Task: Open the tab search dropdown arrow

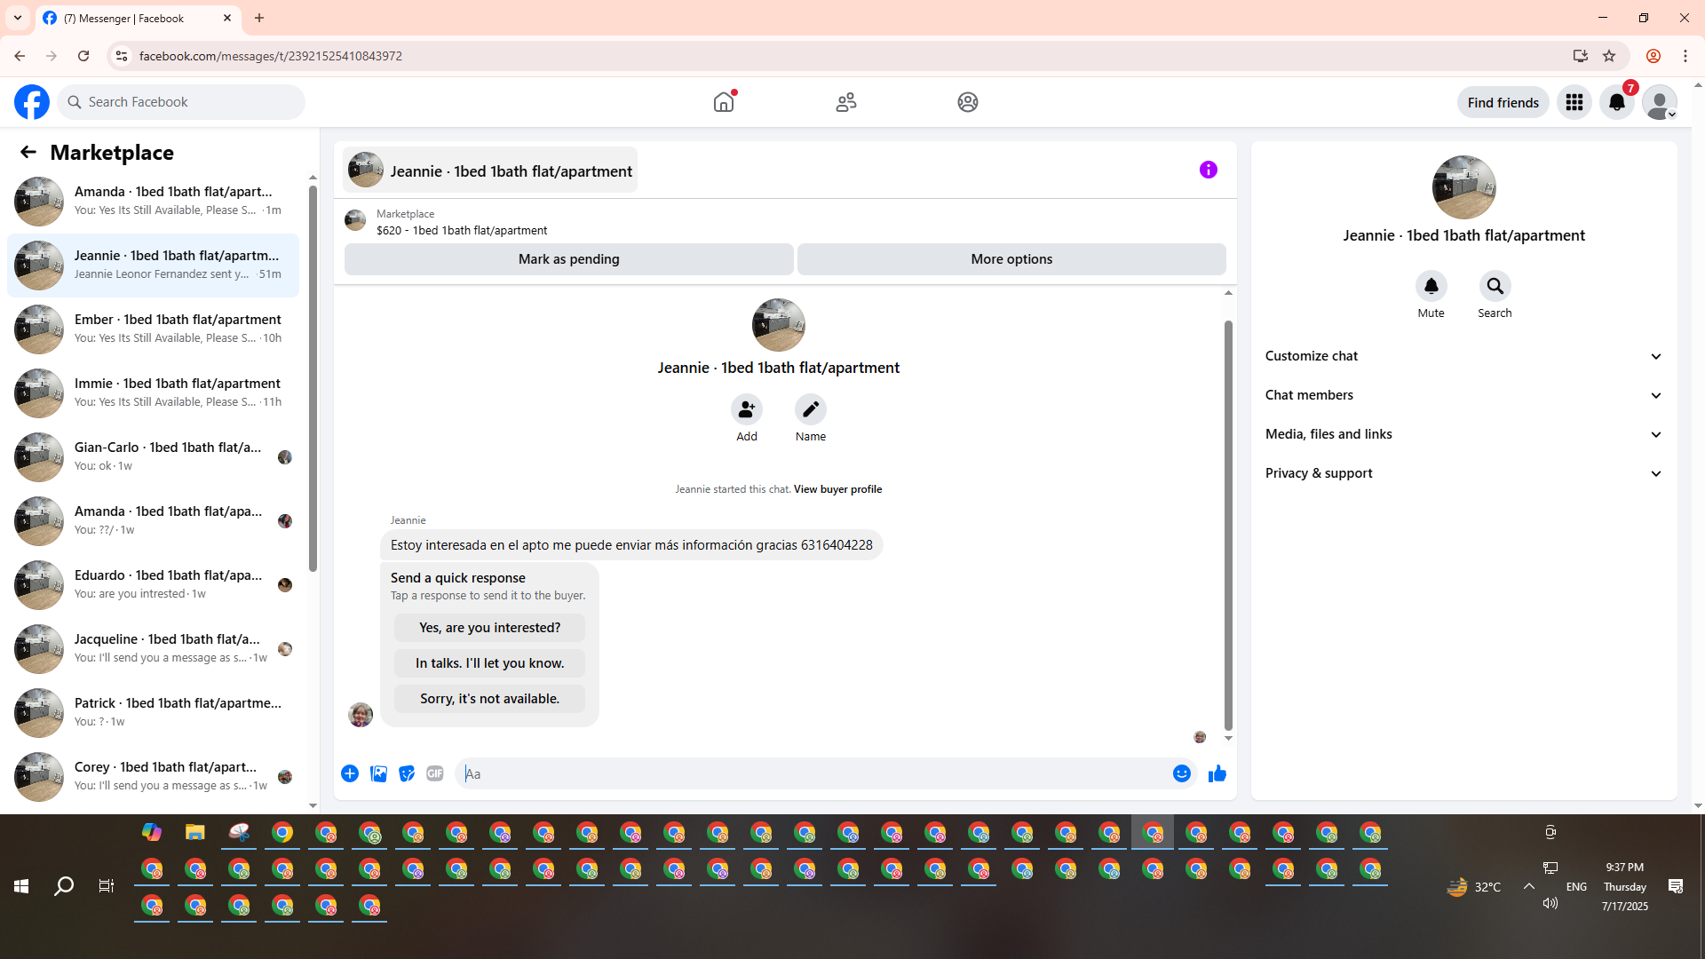Action: (x=18, y=18)
